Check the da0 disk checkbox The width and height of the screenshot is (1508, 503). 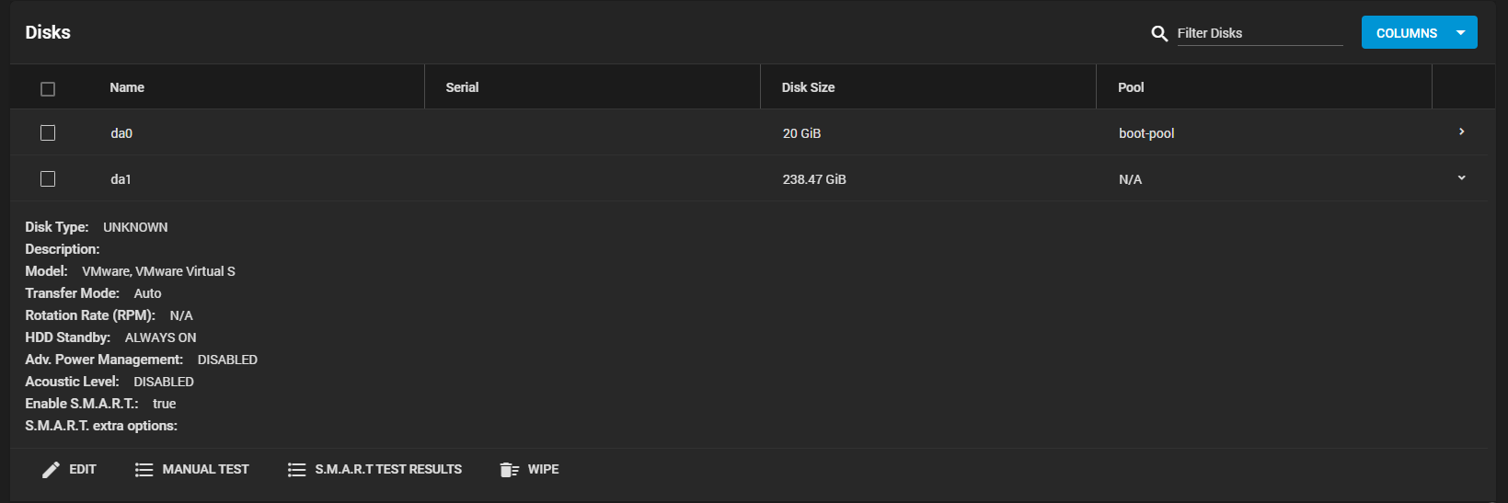(48, 133)
